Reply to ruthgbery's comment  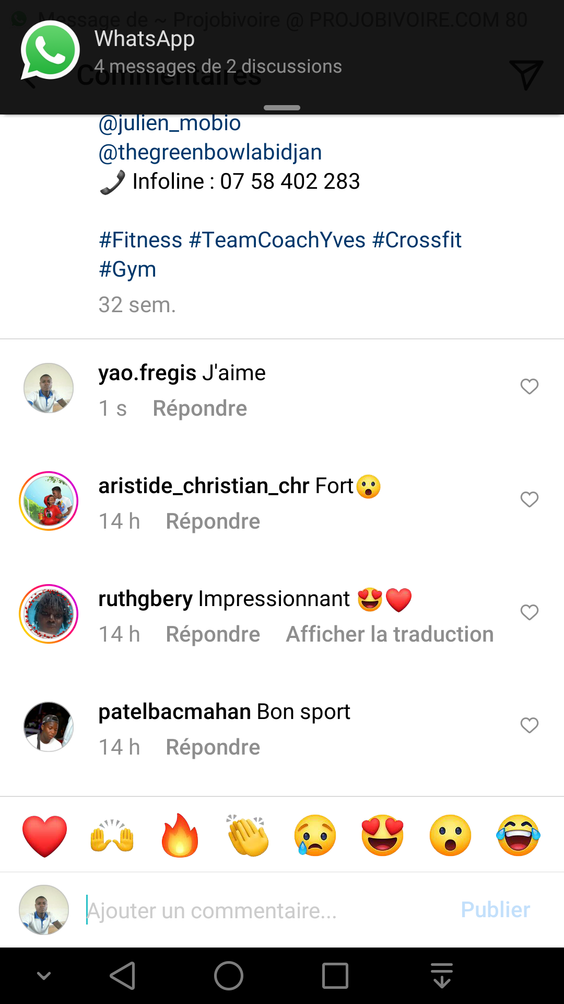pyautogui.click(x=213, y=634)
